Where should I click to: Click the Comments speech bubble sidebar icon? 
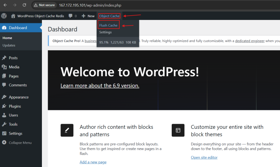pyautogui.click(x=4, y=85)
